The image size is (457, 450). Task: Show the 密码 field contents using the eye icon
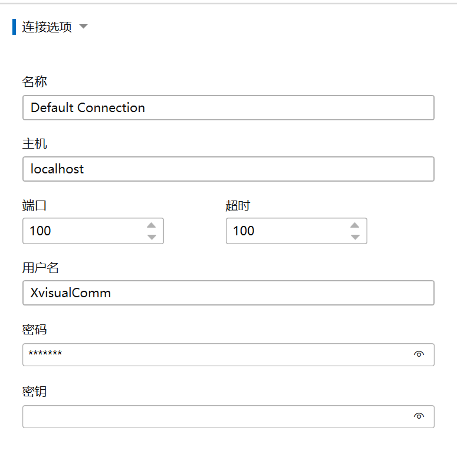coord(419,354)
